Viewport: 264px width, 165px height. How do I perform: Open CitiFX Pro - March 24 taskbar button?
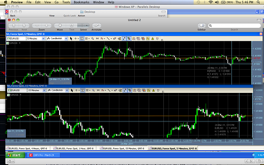pyautogui.click(x=44, y=155)
